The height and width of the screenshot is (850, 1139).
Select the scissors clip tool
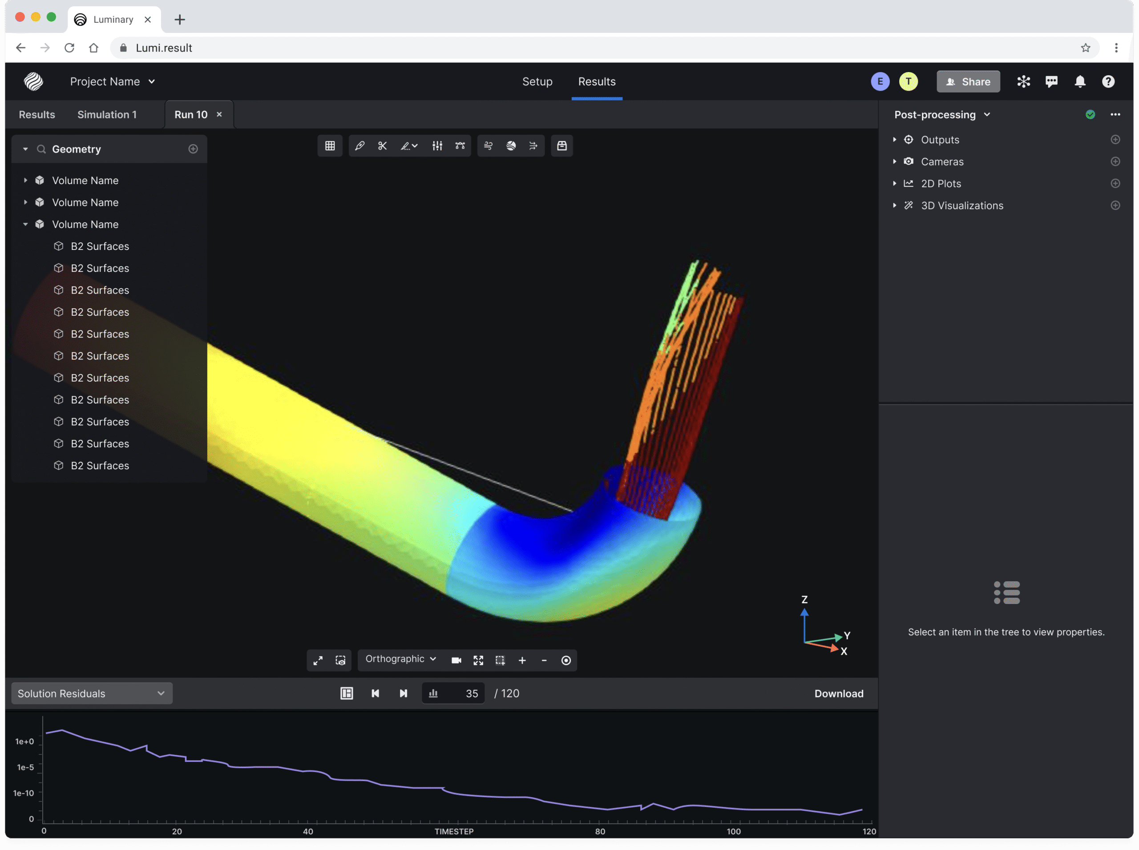[383, 145]
